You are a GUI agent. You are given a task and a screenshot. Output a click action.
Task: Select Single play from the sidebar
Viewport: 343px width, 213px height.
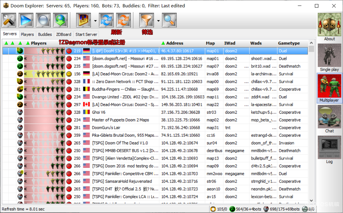pos(329,57)
